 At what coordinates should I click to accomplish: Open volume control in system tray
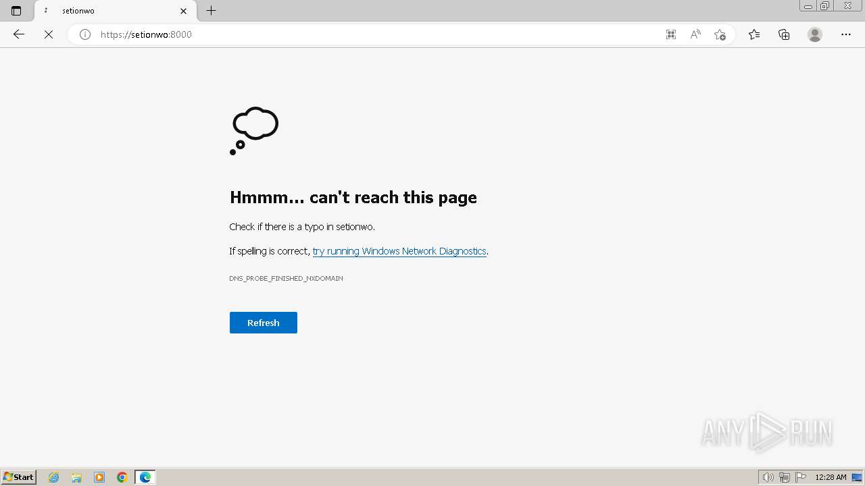768,477
